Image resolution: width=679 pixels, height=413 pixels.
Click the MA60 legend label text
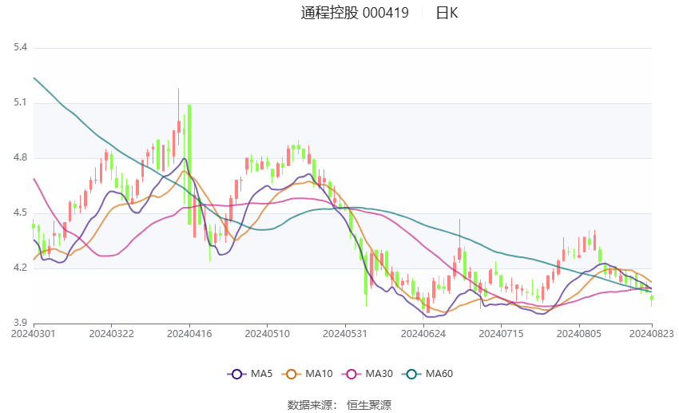pos(439,374)
